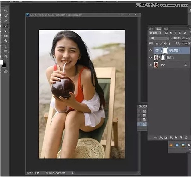Image resolution: width=191 pixels, height=177 pixels.
Task: Create new fill or adjustment layer
Action: point(171,138)
